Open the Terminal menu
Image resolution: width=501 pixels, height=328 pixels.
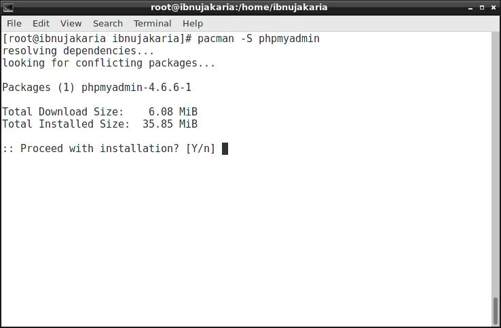tap(153, 24)
